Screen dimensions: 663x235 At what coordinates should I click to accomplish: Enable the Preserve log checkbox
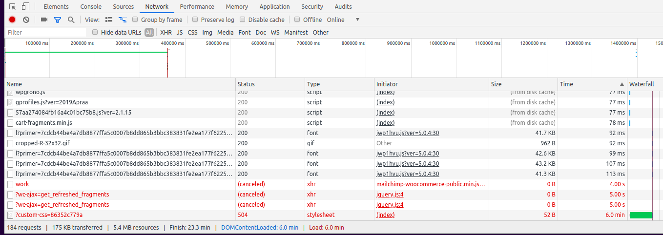(195, 20)
